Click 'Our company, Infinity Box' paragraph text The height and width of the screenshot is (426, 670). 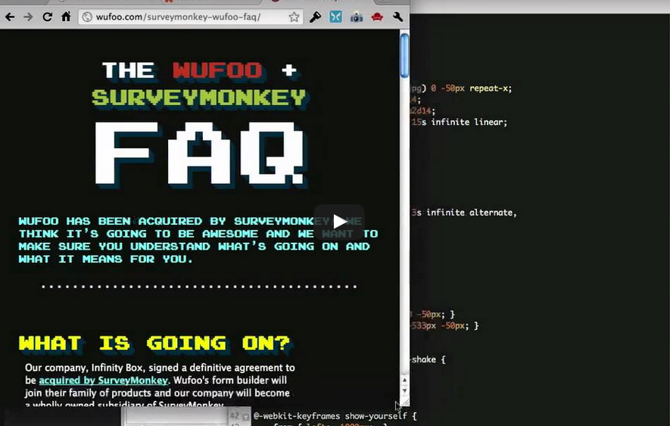tap(160, 386)
